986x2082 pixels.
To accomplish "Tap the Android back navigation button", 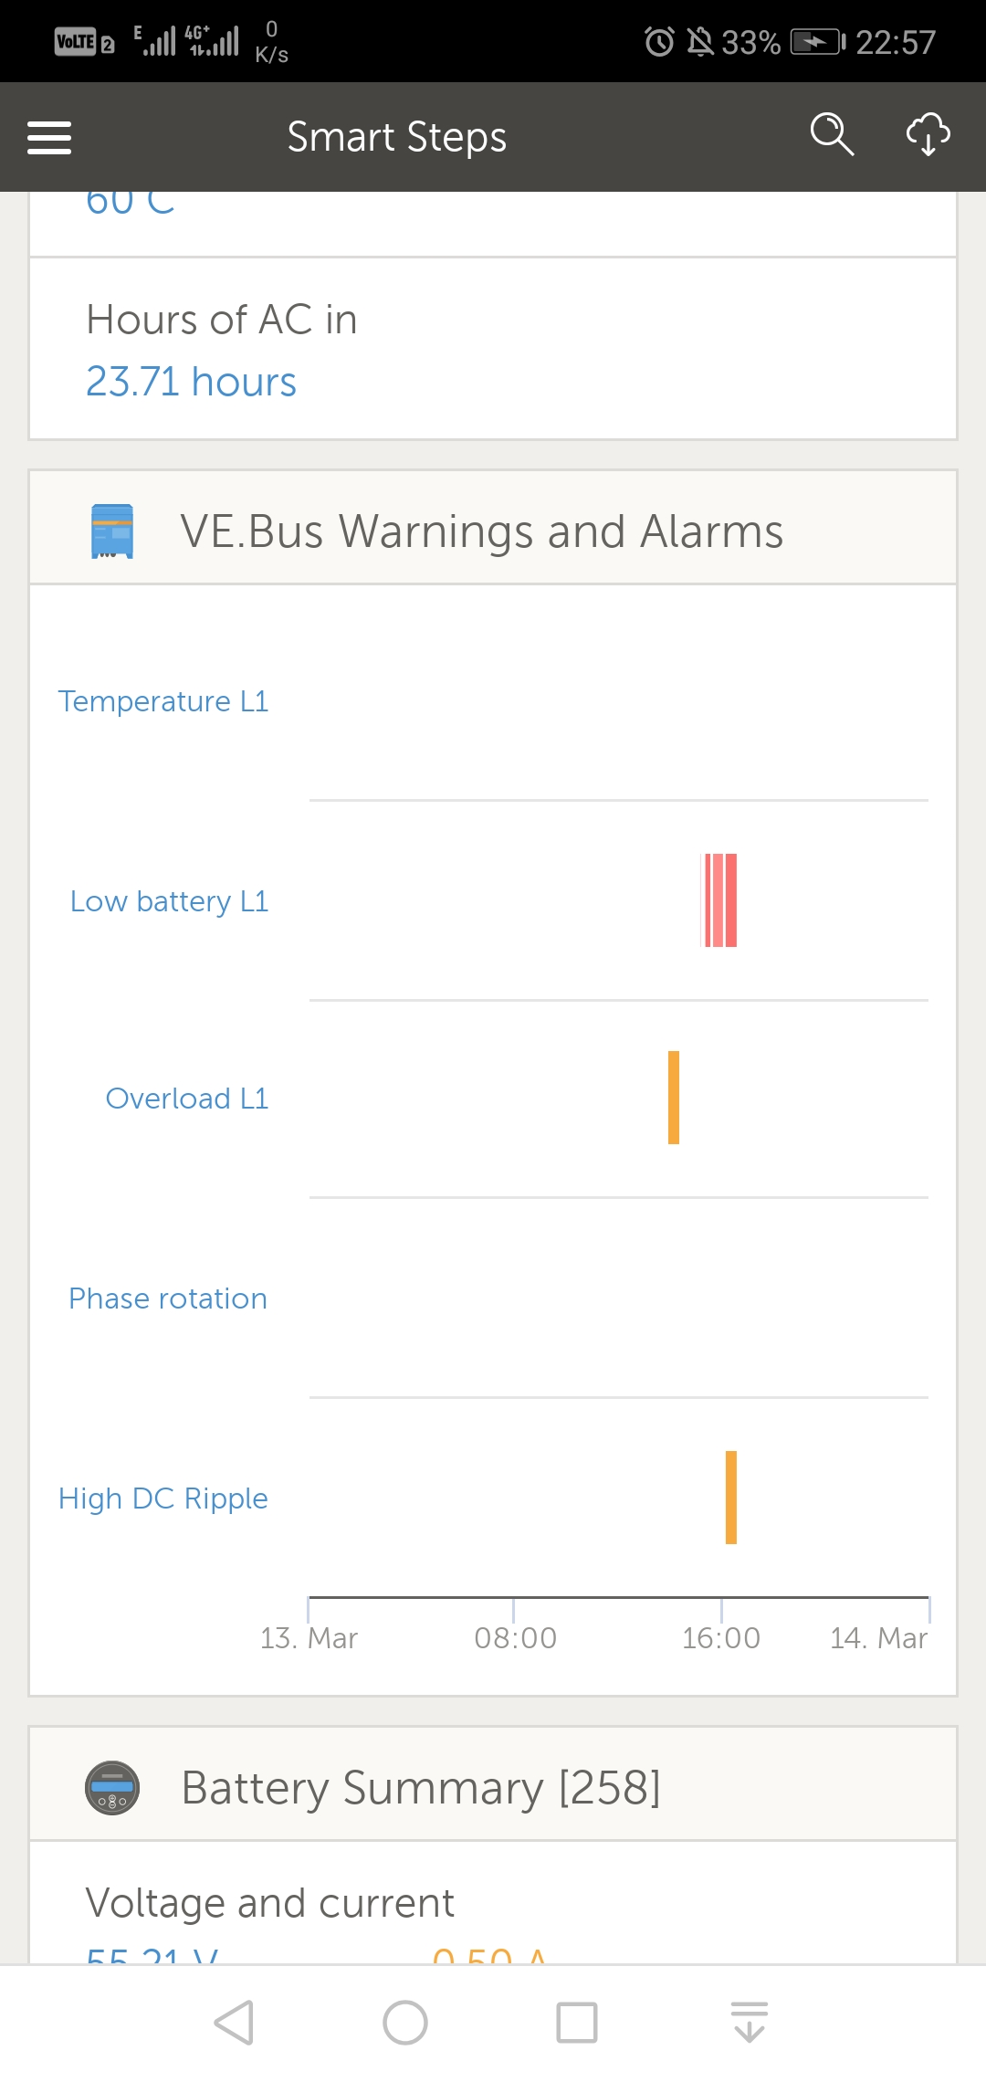I will [x=234, y=2022].
